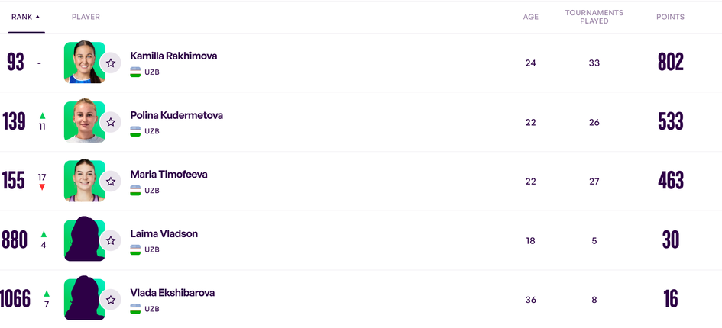
Task: Open Maria Timofeeva's profile name link
Action: click(169, 175)
